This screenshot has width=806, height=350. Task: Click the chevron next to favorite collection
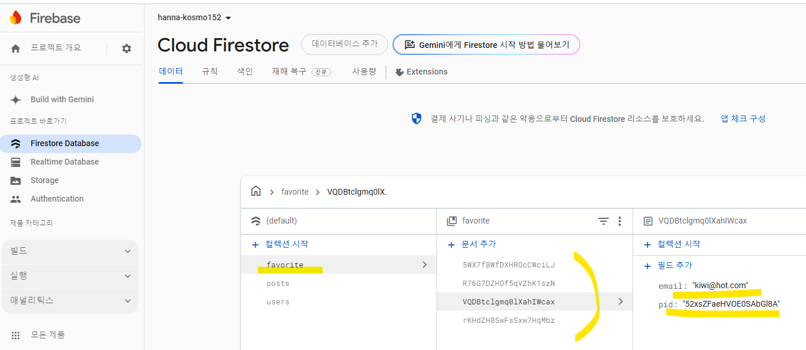click(424, 265)
